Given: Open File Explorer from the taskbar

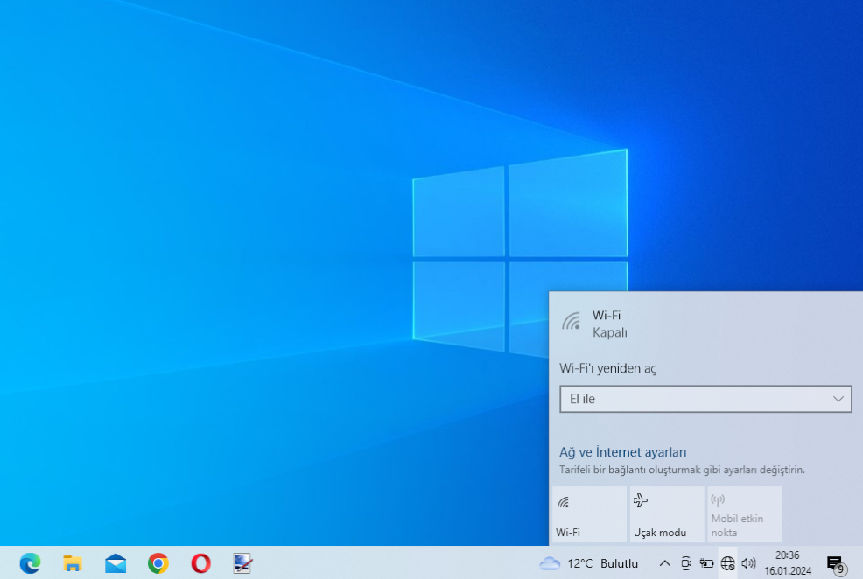Looking at the screenshot, I should click(73, 563).
